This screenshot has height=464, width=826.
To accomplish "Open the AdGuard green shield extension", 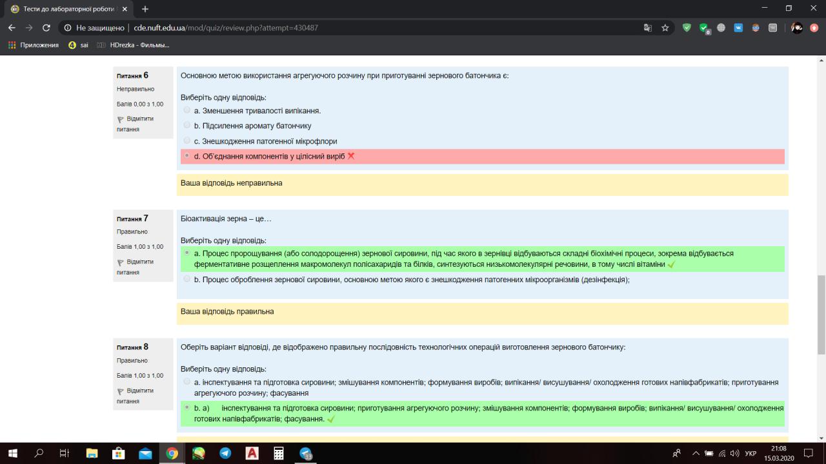I will pos(687,28).
